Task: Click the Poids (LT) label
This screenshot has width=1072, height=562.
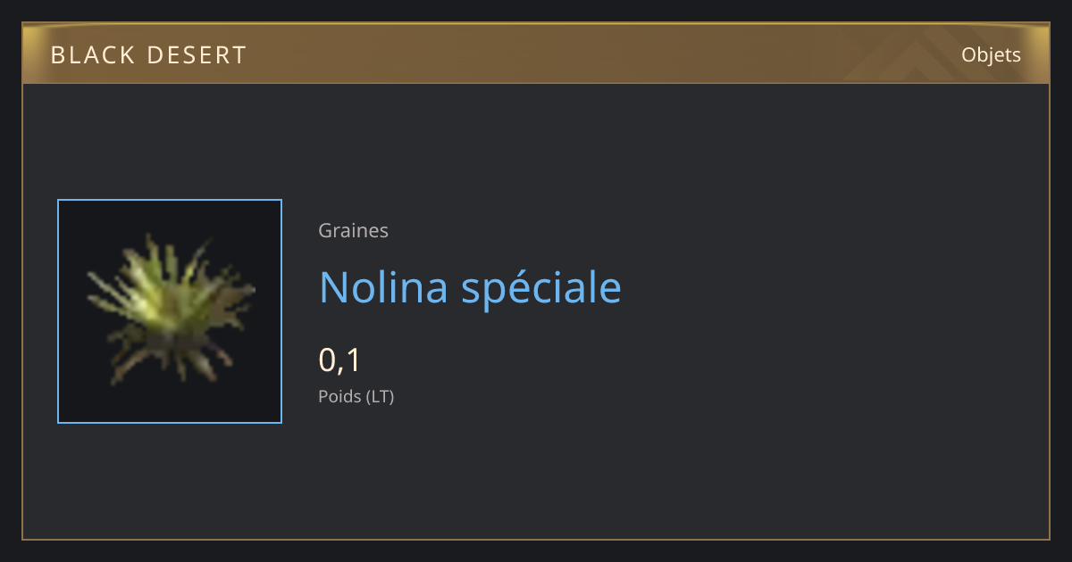Action: [356, 396]
